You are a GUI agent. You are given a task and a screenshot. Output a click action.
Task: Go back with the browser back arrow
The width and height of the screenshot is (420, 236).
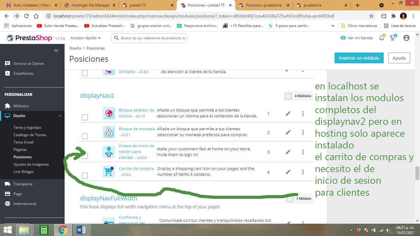point(7,16)
